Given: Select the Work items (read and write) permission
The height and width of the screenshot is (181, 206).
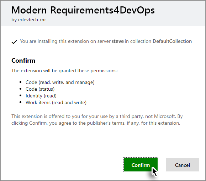Looking at the screenshot, I should pyautogui.click(x=56, y=102).
